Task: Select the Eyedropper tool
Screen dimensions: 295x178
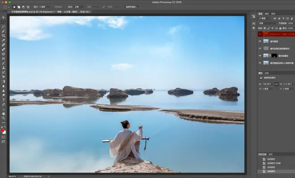Action: pos(4,40)
